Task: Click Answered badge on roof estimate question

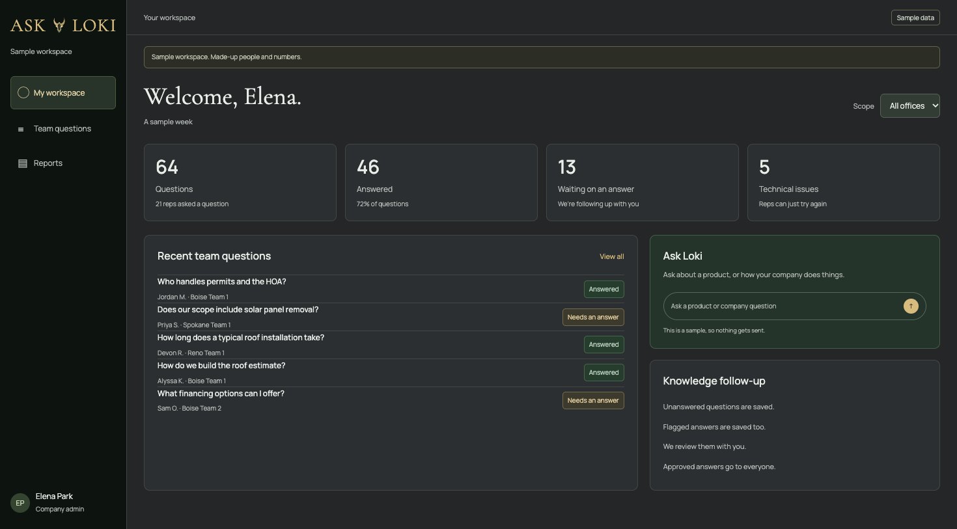Action: click(604, 373)
